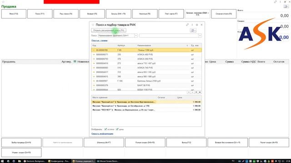Focus the empty search text input field
The image size is (291, 163).
point(169,35)
